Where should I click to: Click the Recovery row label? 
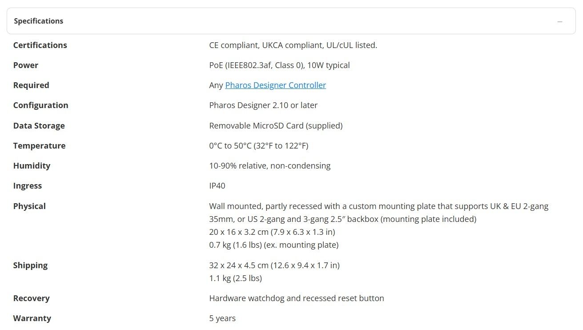tap(31, 298)
